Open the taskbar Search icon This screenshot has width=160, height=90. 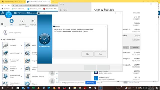7,88
